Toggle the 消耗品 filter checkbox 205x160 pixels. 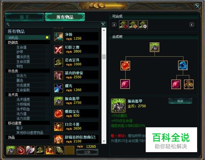47,37
